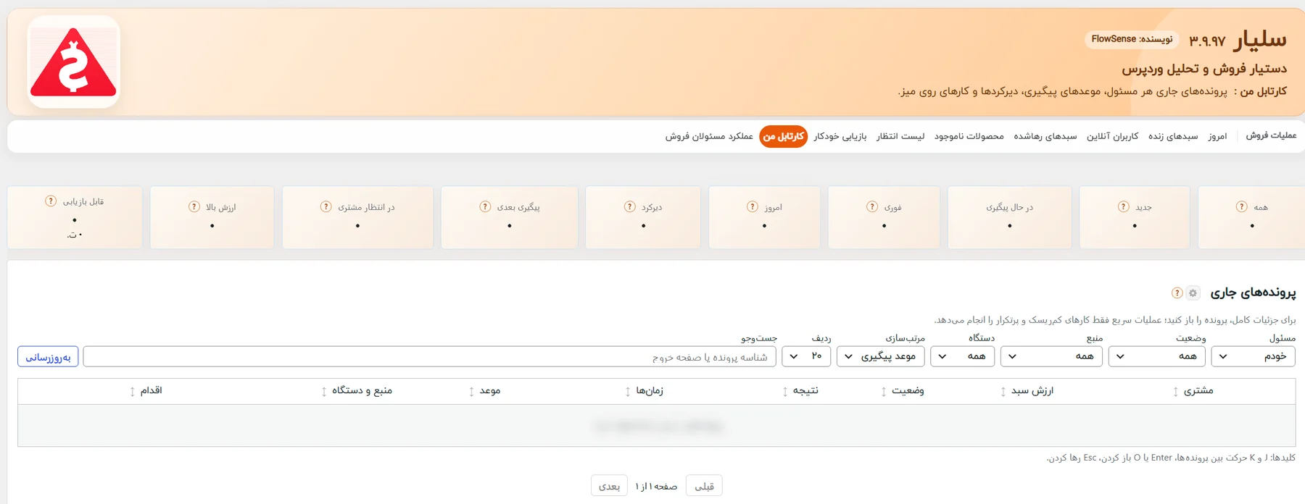Sort table by ارزش سبد column arrow
Image resolution: width=1305 pixels, height=504 pixels.
point(1003,391)
